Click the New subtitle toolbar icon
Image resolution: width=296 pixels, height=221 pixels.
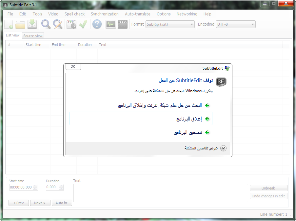(9, 24)
